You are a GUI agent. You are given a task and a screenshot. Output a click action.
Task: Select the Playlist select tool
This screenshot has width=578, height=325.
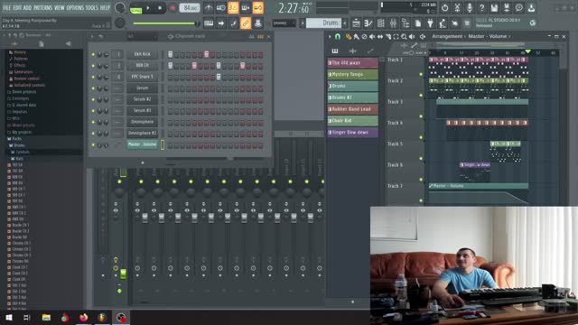tap(396, 36)
